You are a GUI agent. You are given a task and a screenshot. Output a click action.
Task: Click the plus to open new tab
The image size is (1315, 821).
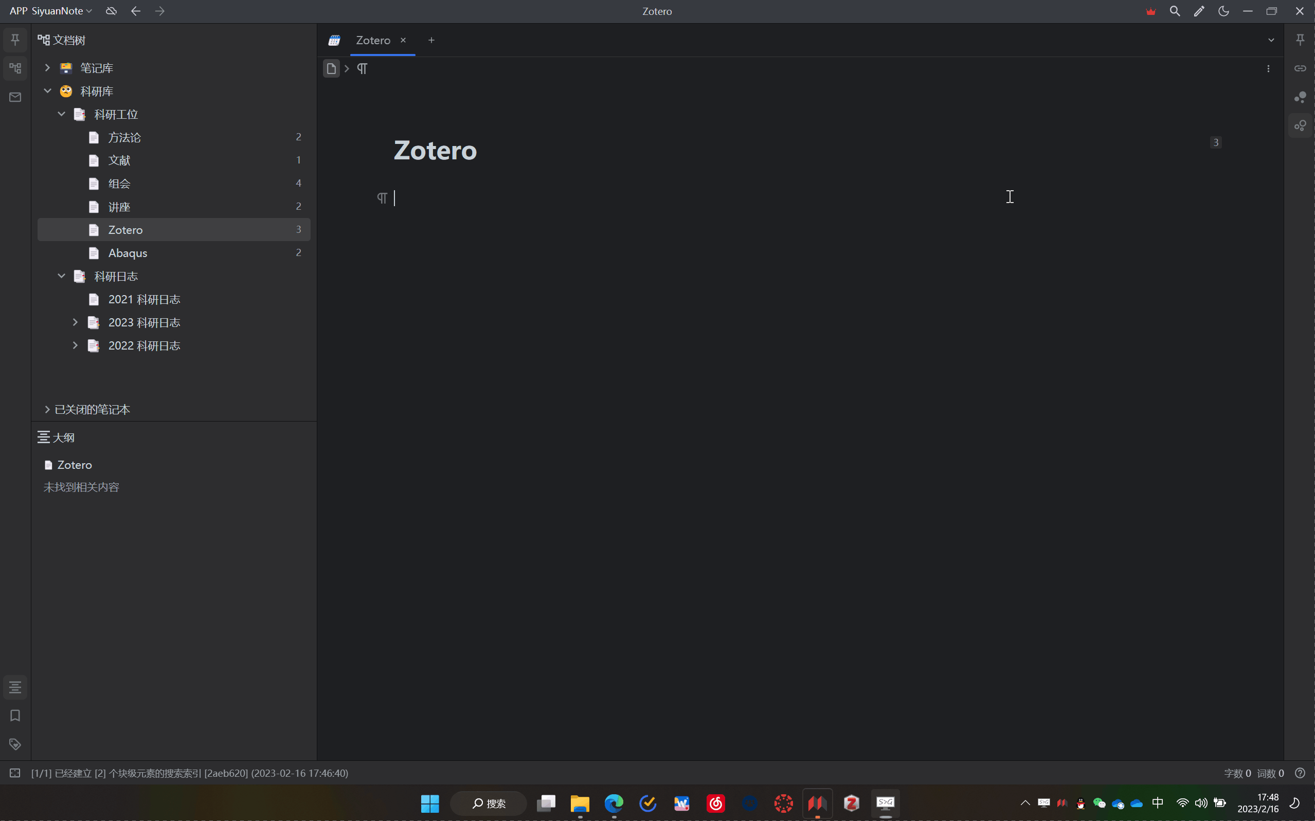431,40
